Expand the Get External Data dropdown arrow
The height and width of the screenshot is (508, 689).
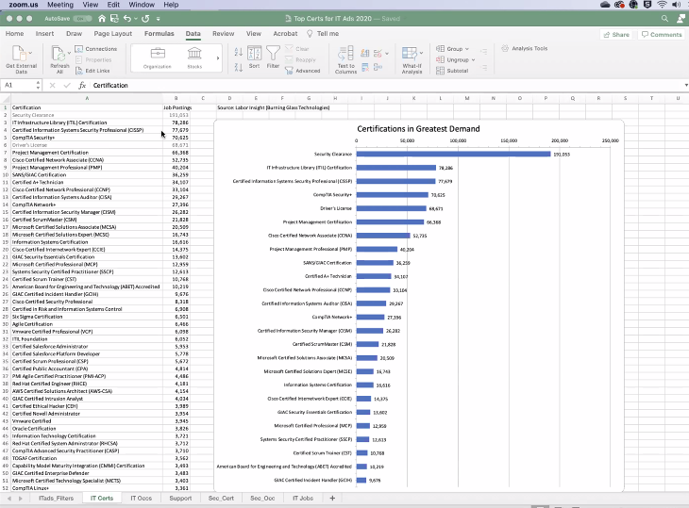[30, 53]
